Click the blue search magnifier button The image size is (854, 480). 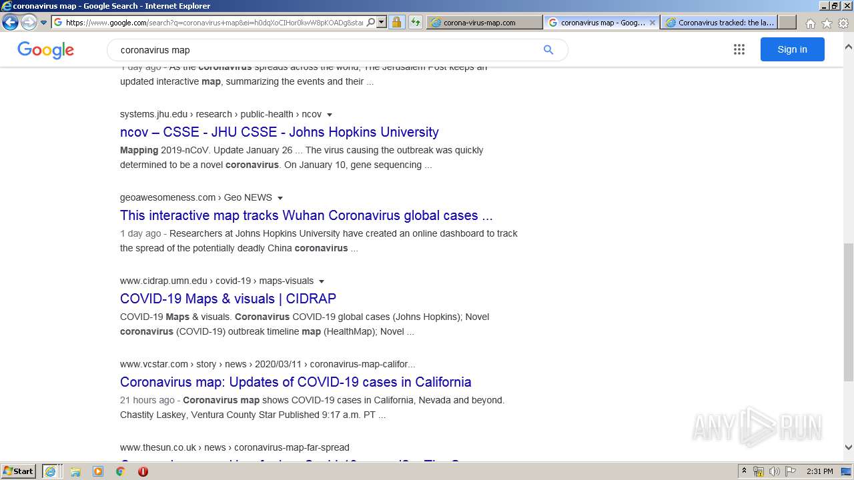548,50
